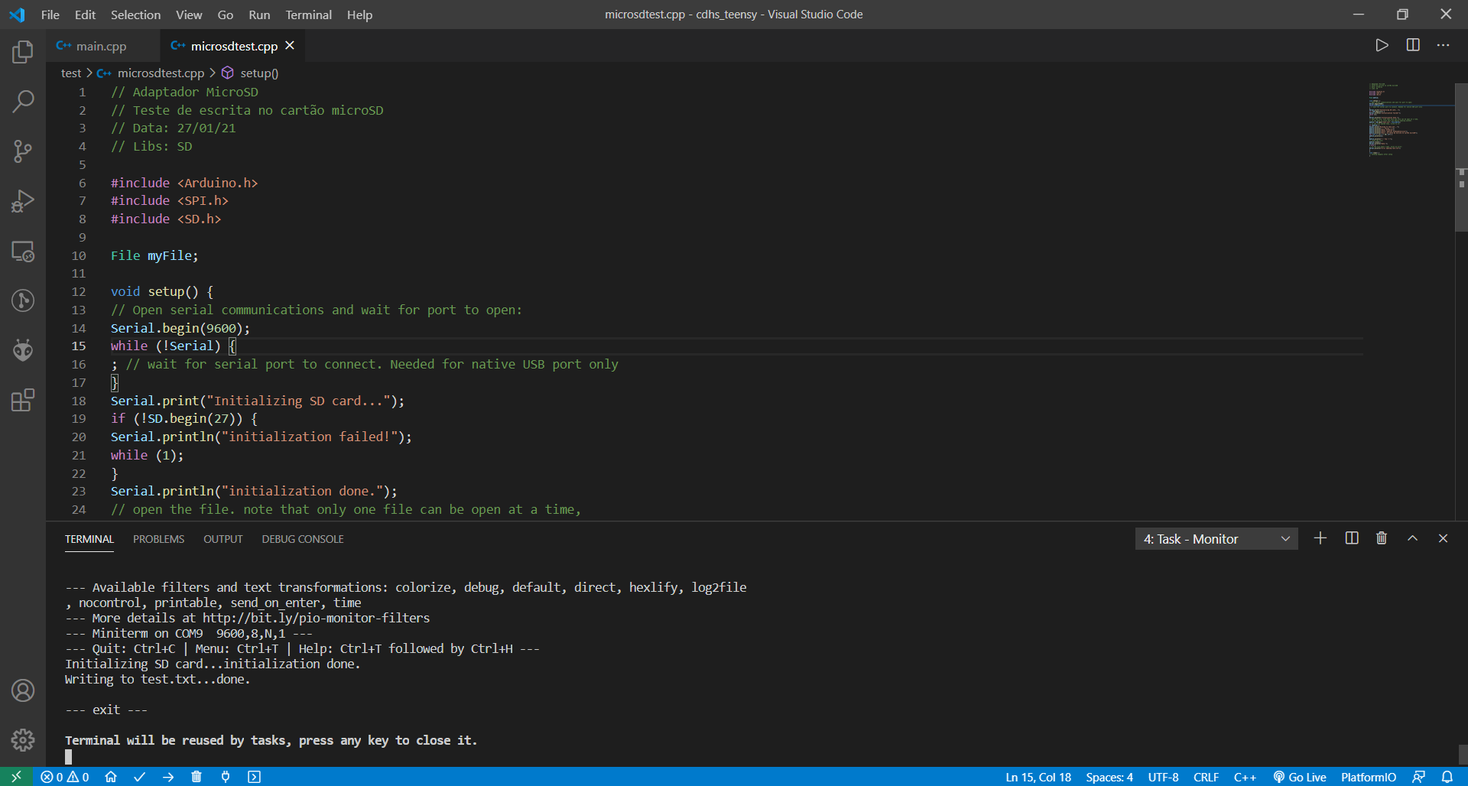Close the terminal panel
The width and height of the screenshot is (1468, 786).
pyautogui.click(x=1443, y=538)
